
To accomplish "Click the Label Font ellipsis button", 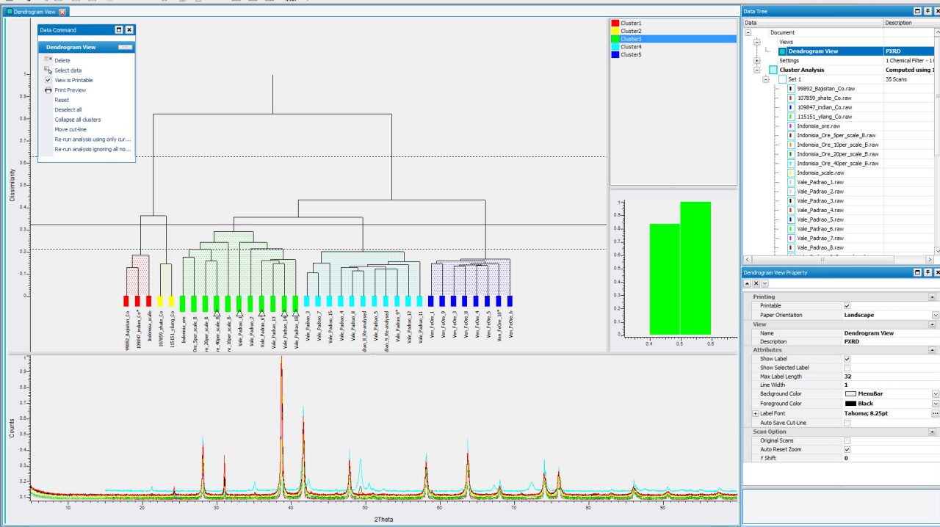I will [935, 413].
